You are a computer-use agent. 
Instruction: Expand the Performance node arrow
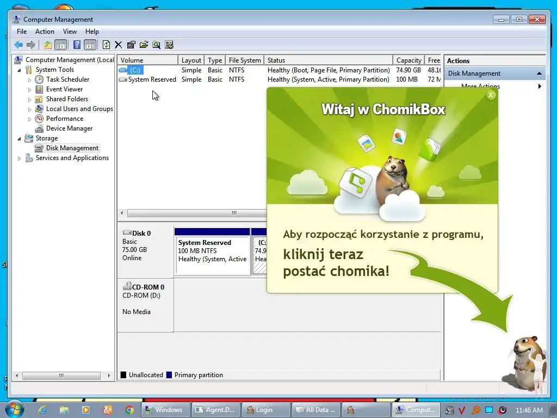point(29,119)
